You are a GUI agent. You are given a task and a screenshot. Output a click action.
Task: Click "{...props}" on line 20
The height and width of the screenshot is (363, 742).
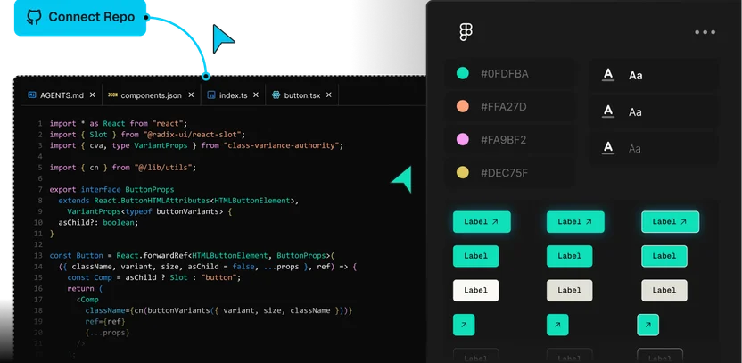coord(107,333)
